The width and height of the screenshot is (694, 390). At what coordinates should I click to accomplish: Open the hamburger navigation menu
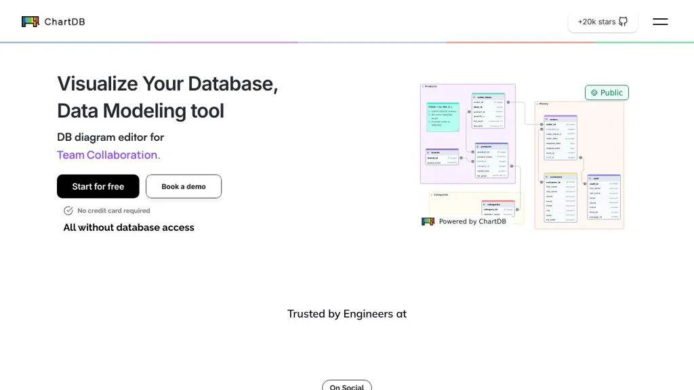pyautogui.click(x=660, y=22)
